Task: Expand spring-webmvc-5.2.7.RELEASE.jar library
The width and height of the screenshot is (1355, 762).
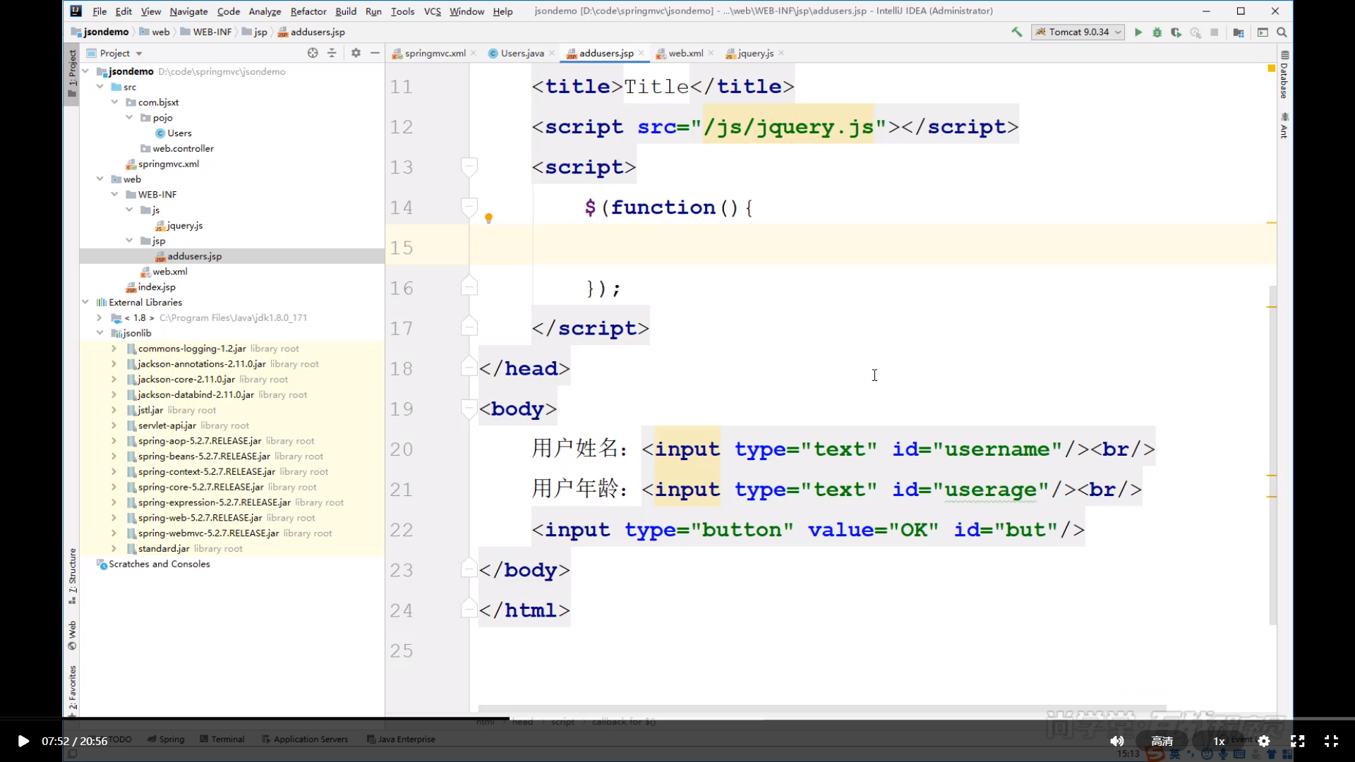Action: 114,533
